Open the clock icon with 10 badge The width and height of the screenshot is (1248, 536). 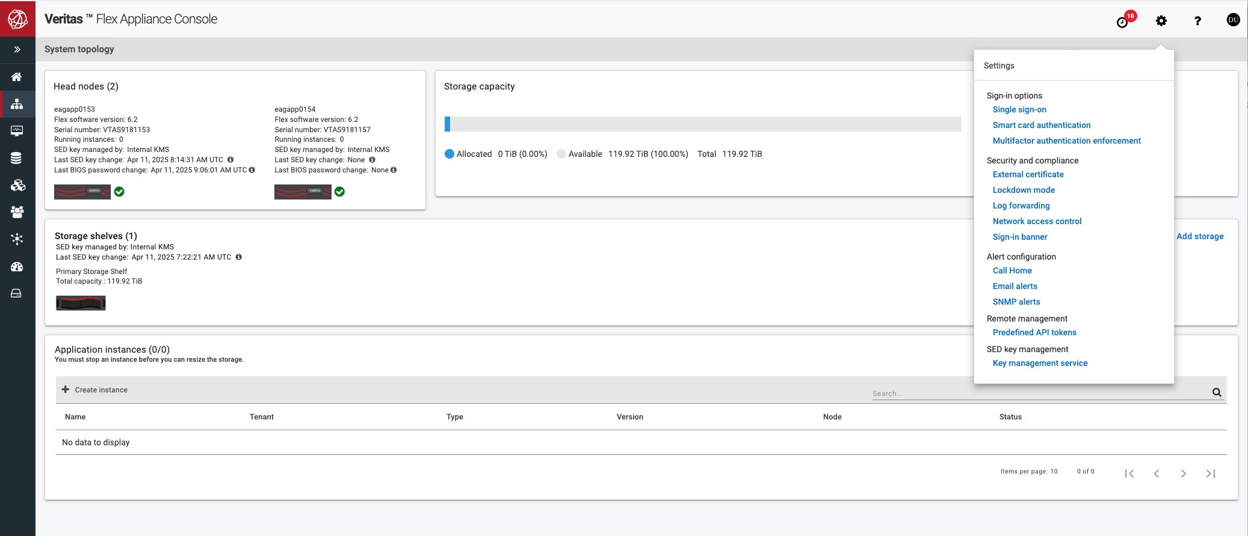point(1123,22)
